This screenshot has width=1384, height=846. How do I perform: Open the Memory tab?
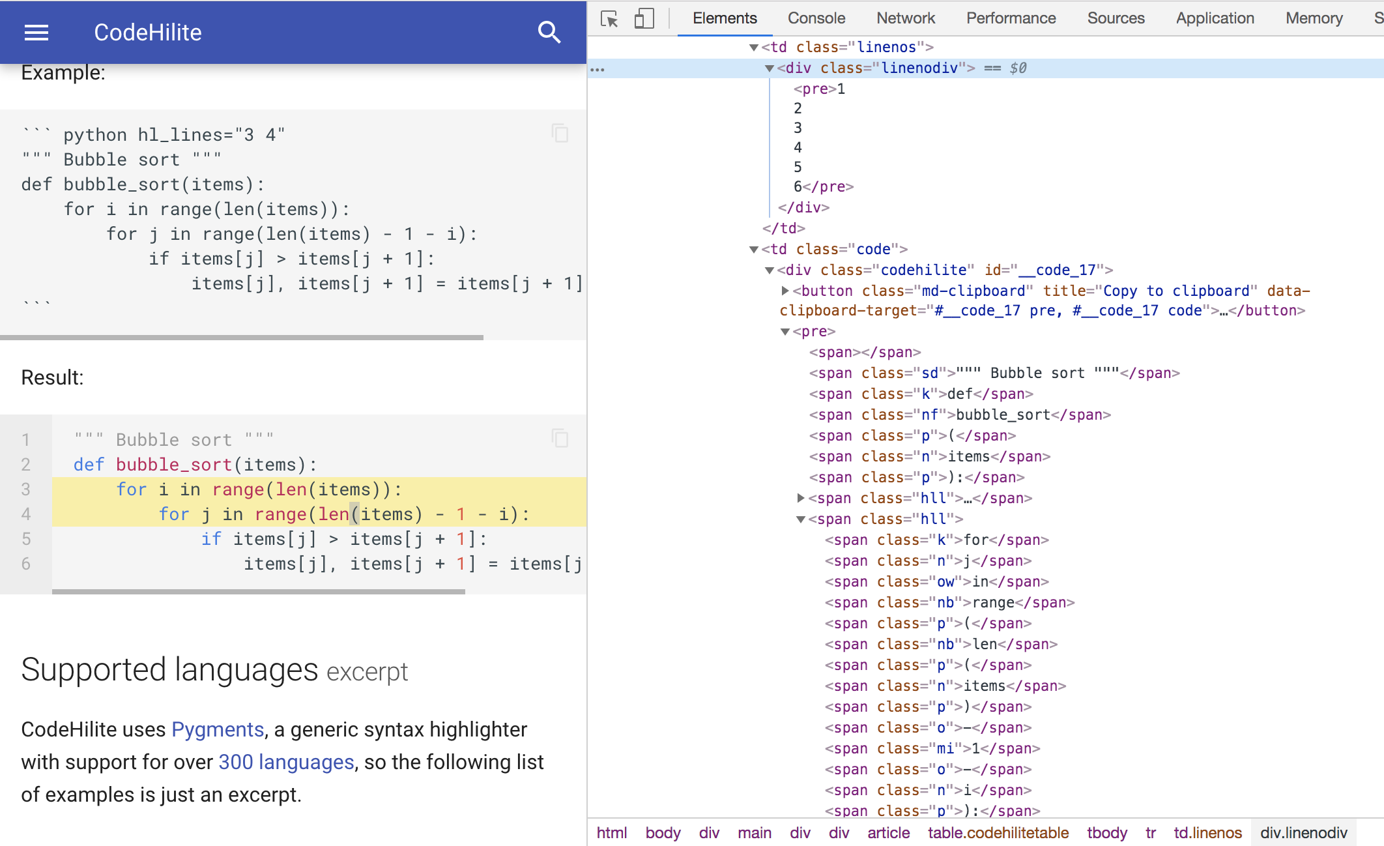[1313, 18]
